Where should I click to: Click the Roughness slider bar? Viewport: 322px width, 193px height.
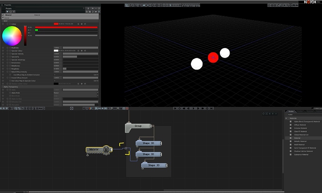pyautogui.click(x=80, y=69)
